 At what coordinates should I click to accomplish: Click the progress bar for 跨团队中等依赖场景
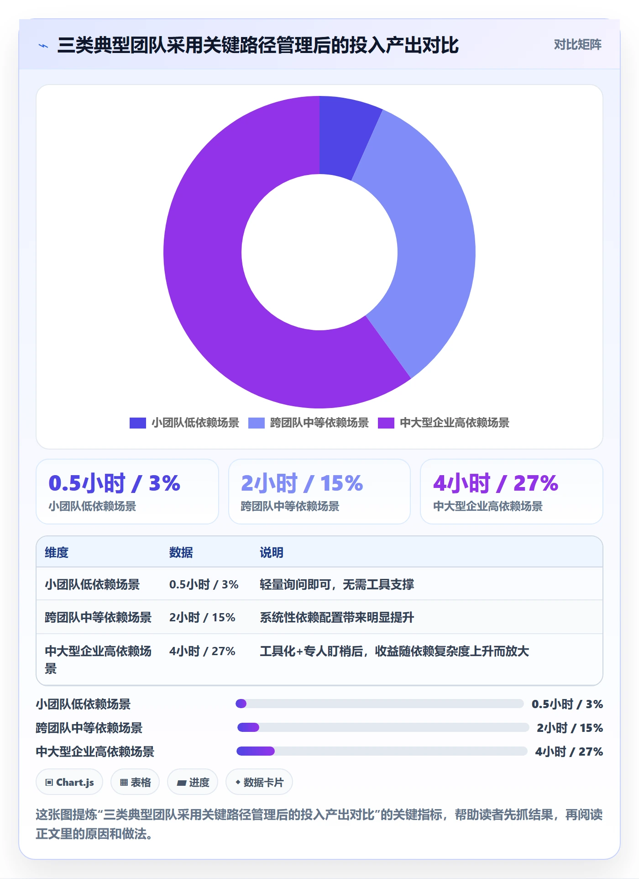383,727
